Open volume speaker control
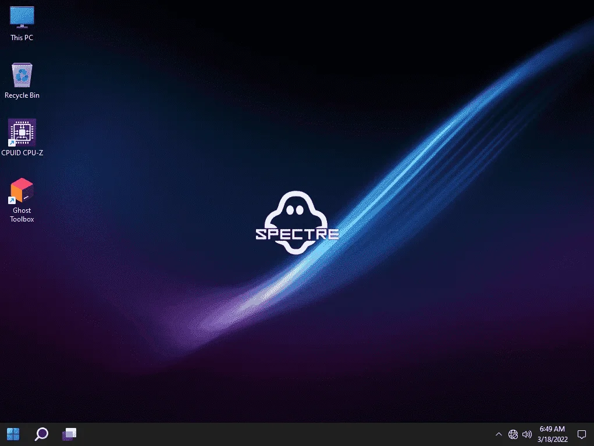Screen dimensions: 594x446 coord(527,434)
